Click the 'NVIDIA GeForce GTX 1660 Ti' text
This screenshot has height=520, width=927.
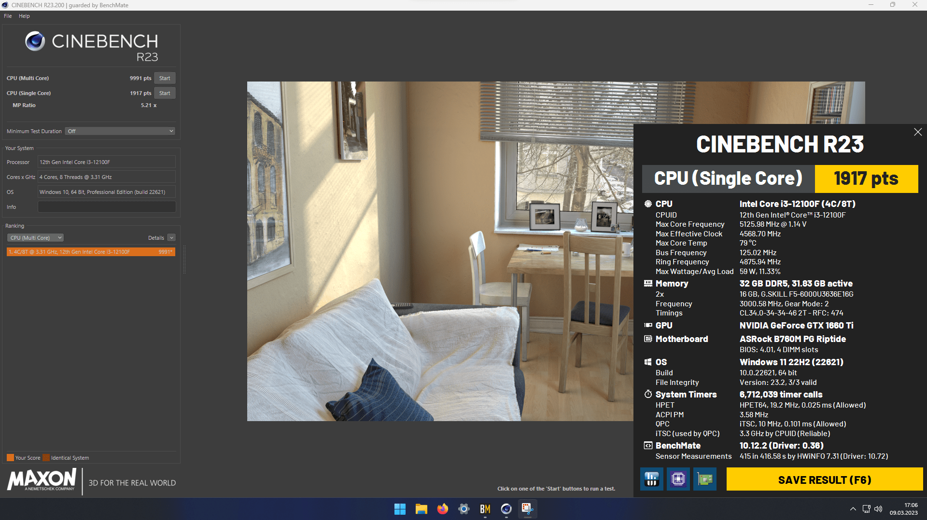[796, 326]
